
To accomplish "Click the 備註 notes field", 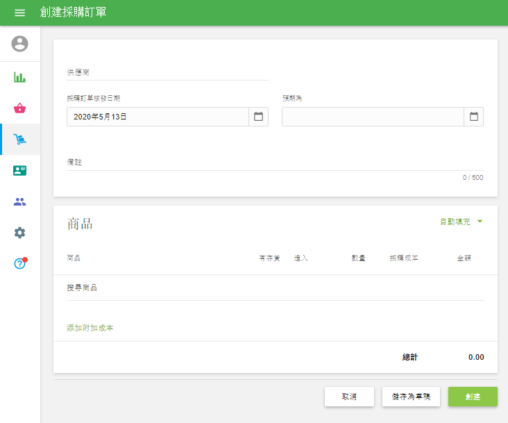I will coord(275,163).
